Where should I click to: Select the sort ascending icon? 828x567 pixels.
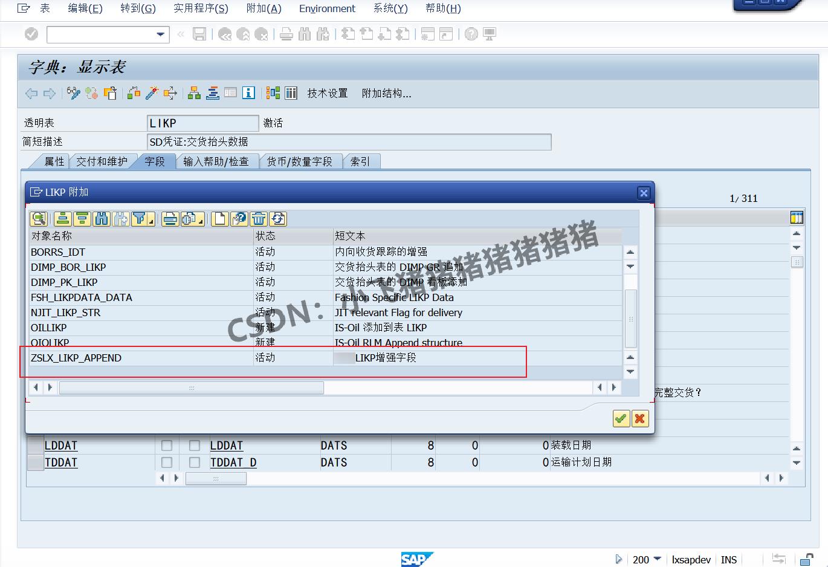(63, 219)
